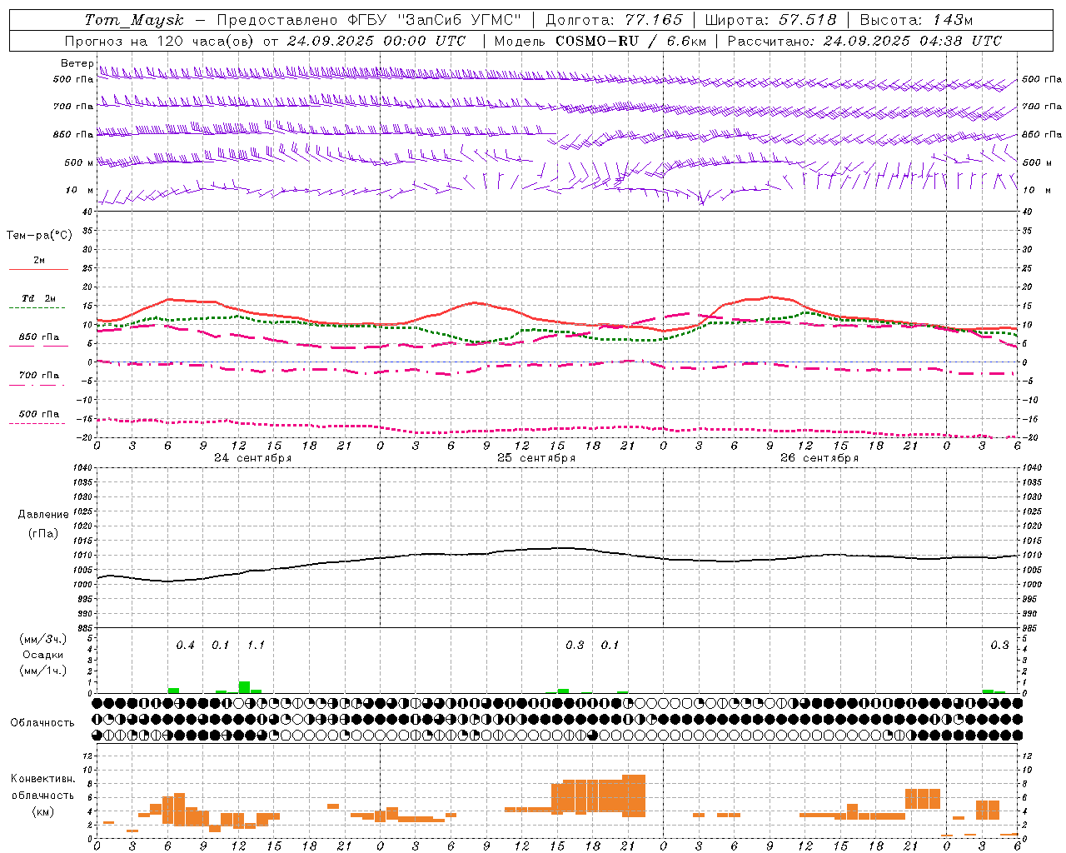1066x853 pixels.
Task: Click the black pressure curve line
Action: click(556, 548)
